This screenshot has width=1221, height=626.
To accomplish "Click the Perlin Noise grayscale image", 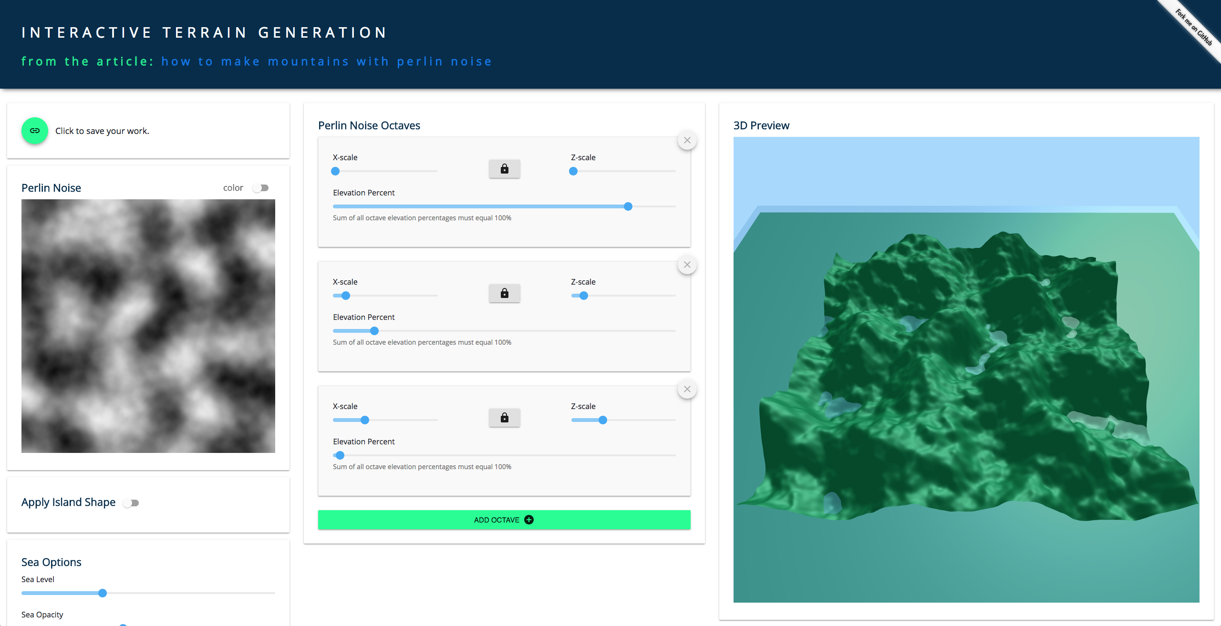I will 148,326.
